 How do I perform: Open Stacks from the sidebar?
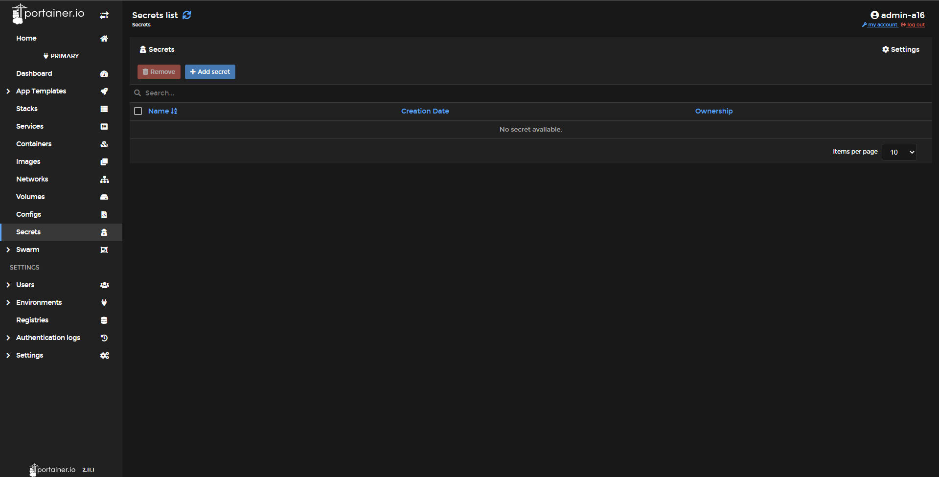pyautogui.click(x=27, y=109)
